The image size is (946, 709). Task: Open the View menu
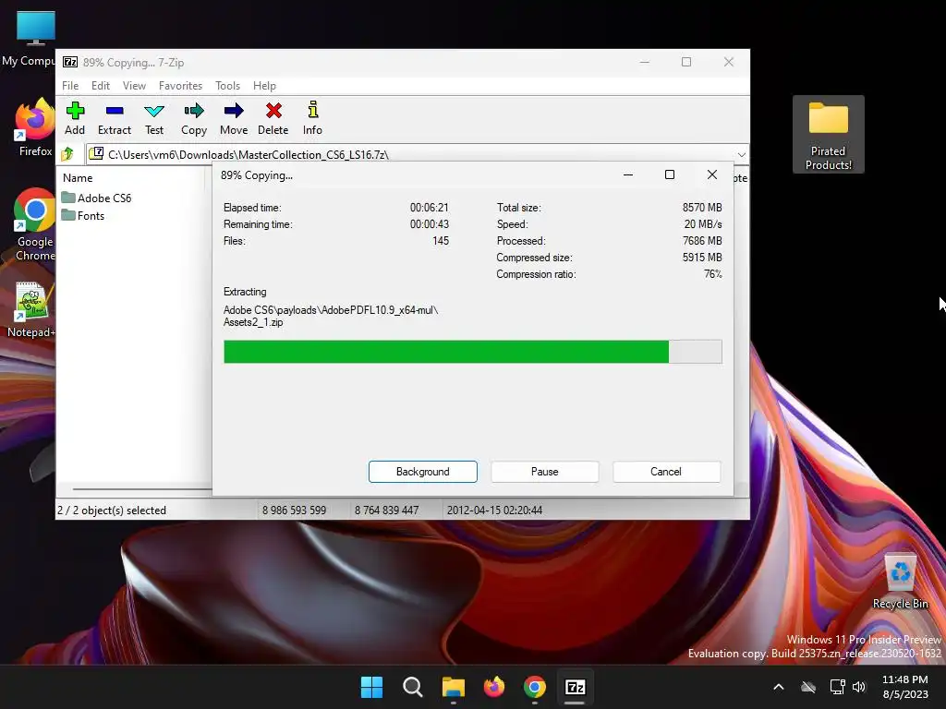tap(134, 86)
